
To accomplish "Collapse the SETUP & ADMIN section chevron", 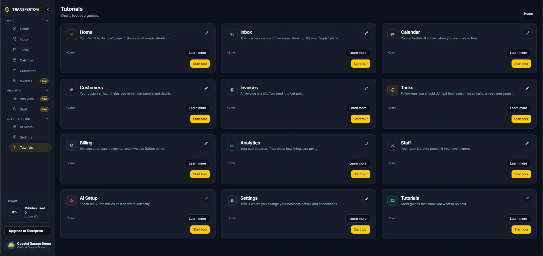I will pos(47,119).
